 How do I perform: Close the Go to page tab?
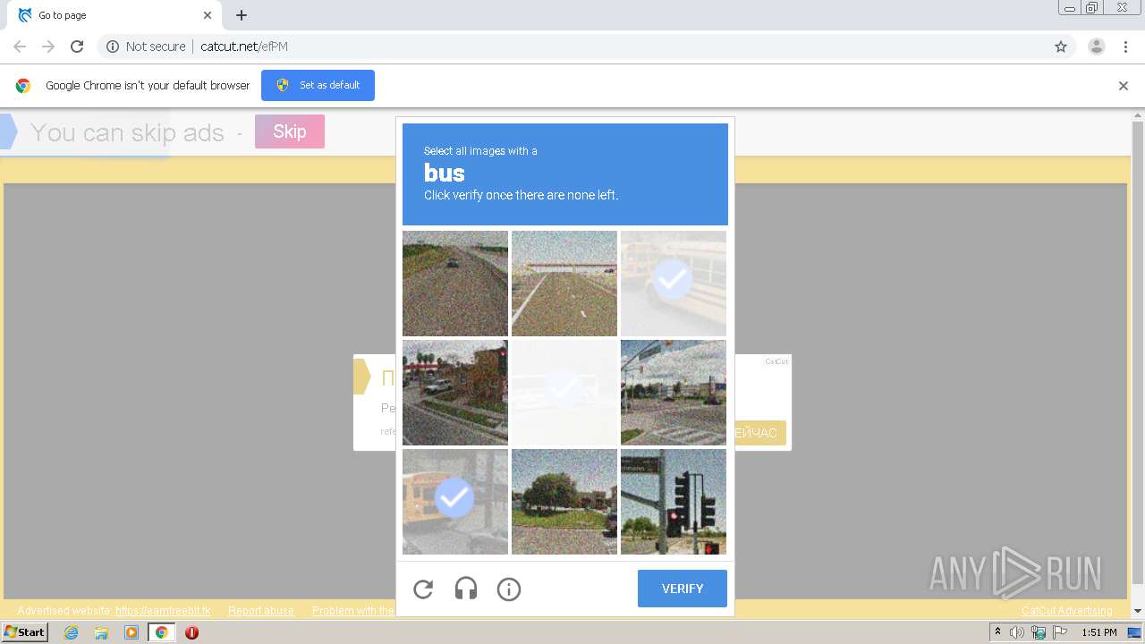pyautogui.click(x=208, y=15)
